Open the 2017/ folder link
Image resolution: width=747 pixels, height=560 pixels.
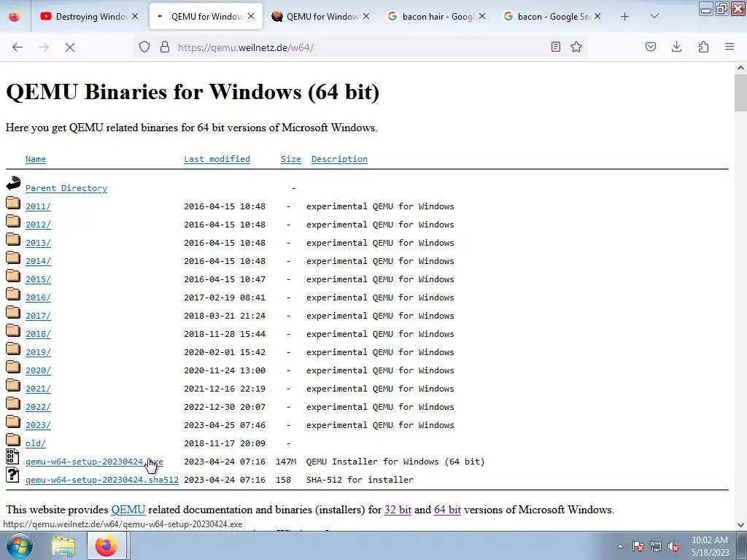pyautogui.click(x=38, y=316)
